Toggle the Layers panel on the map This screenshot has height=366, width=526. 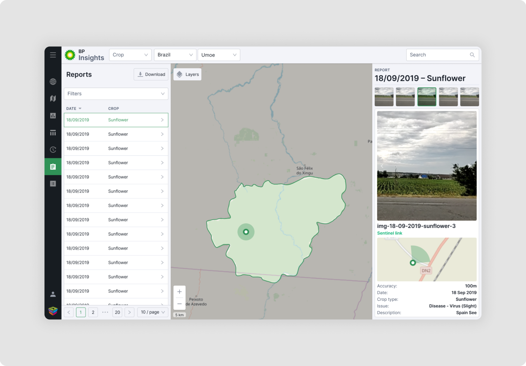[187, 74]
